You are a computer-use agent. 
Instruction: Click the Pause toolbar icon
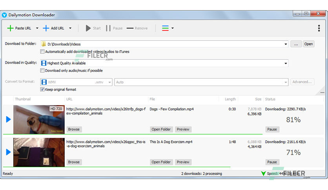click(108, 28)
